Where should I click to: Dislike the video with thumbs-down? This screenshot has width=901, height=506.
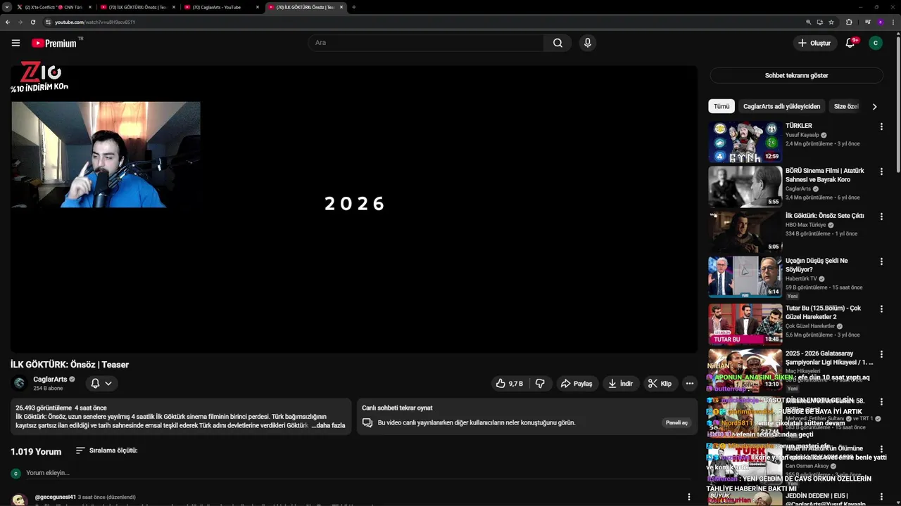(540, 384)
